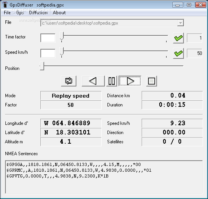The image size is (208, 199).
Task: Click the Distance km value 0.04
Action: point(172,96)
